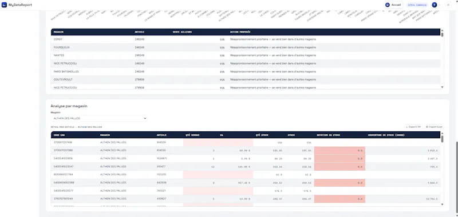Click the QTÉ STOCK column header

tap(262, 135)
